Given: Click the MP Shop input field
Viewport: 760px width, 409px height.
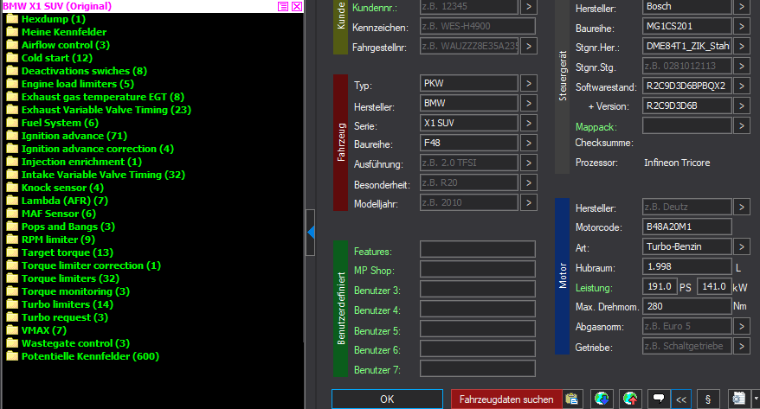Looking at the screenshot, I should pos(478,269).
